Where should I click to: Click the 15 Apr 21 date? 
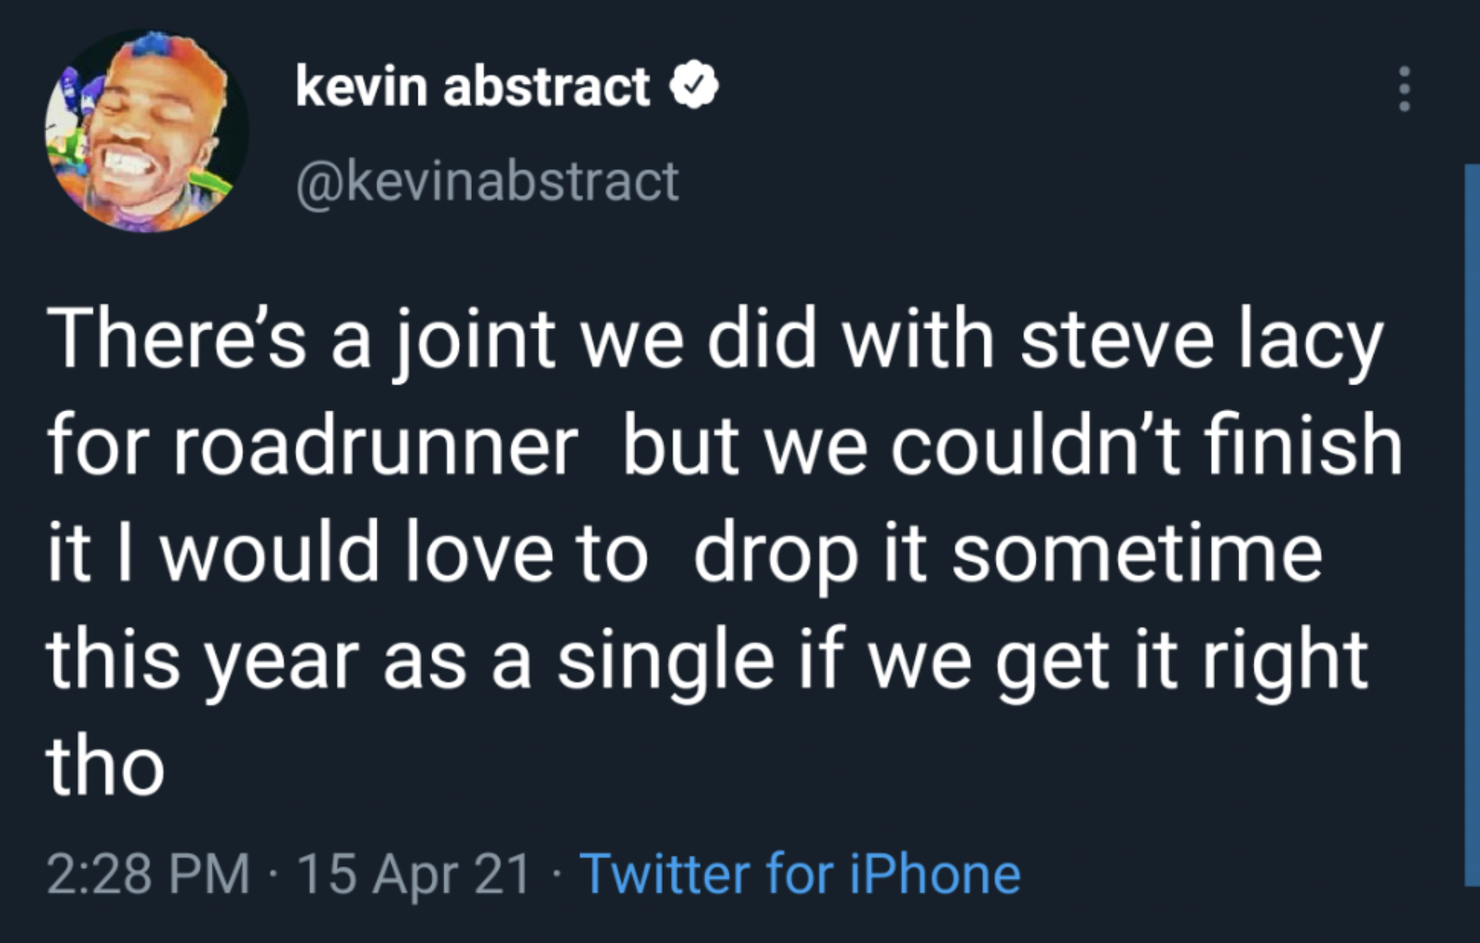415,874
